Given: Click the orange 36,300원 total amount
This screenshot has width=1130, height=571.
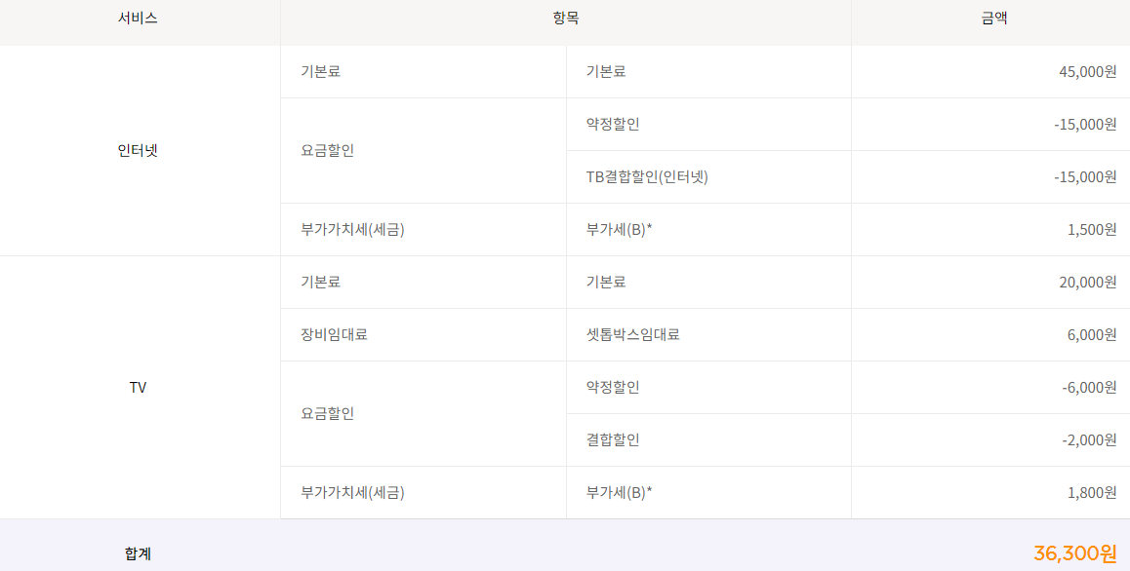Looking at the screenshot, I should click(x=1074, y=553).
